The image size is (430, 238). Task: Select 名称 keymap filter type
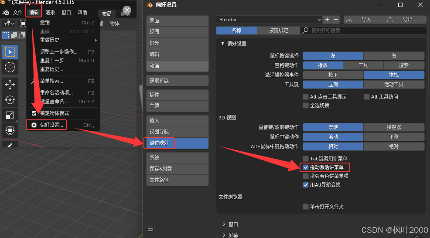(x=236, y=31)
